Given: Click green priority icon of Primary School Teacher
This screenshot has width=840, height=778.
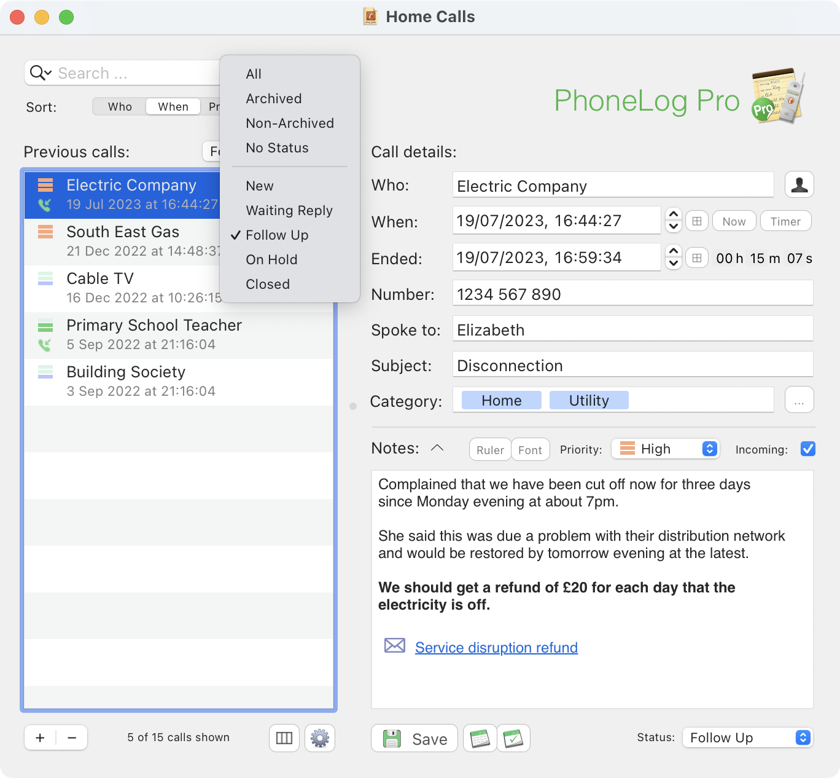Looking at the screenshot, I should tap(45, 325).
